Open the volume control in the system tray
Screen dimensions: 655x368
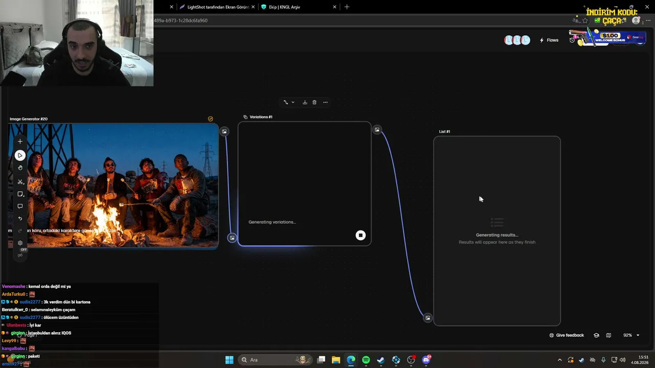click(623, 360)
